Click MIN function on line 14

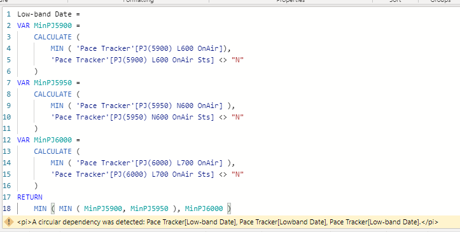point(57,163)
